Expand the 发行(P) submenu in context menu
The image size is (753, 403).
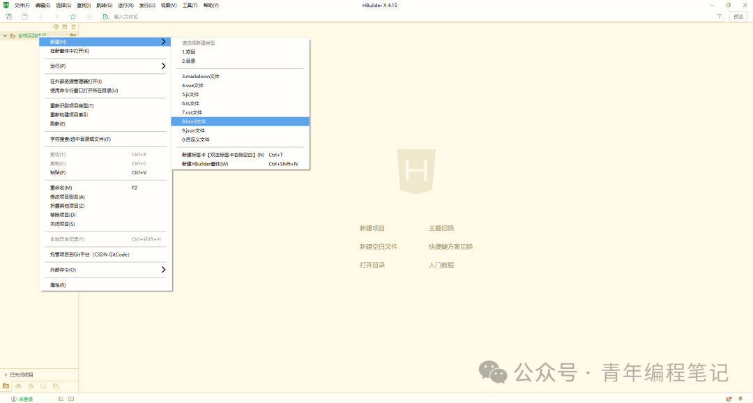105,66
